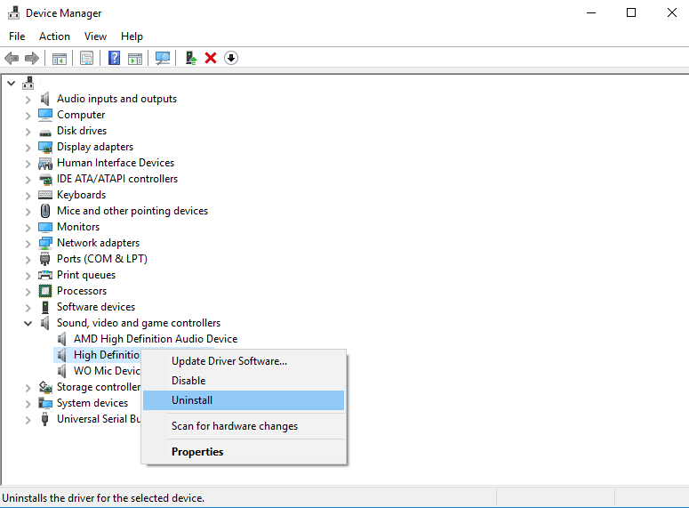
Task: Click the Disable down-arrow toolbar icon
Action: click(x=231, y=58)
